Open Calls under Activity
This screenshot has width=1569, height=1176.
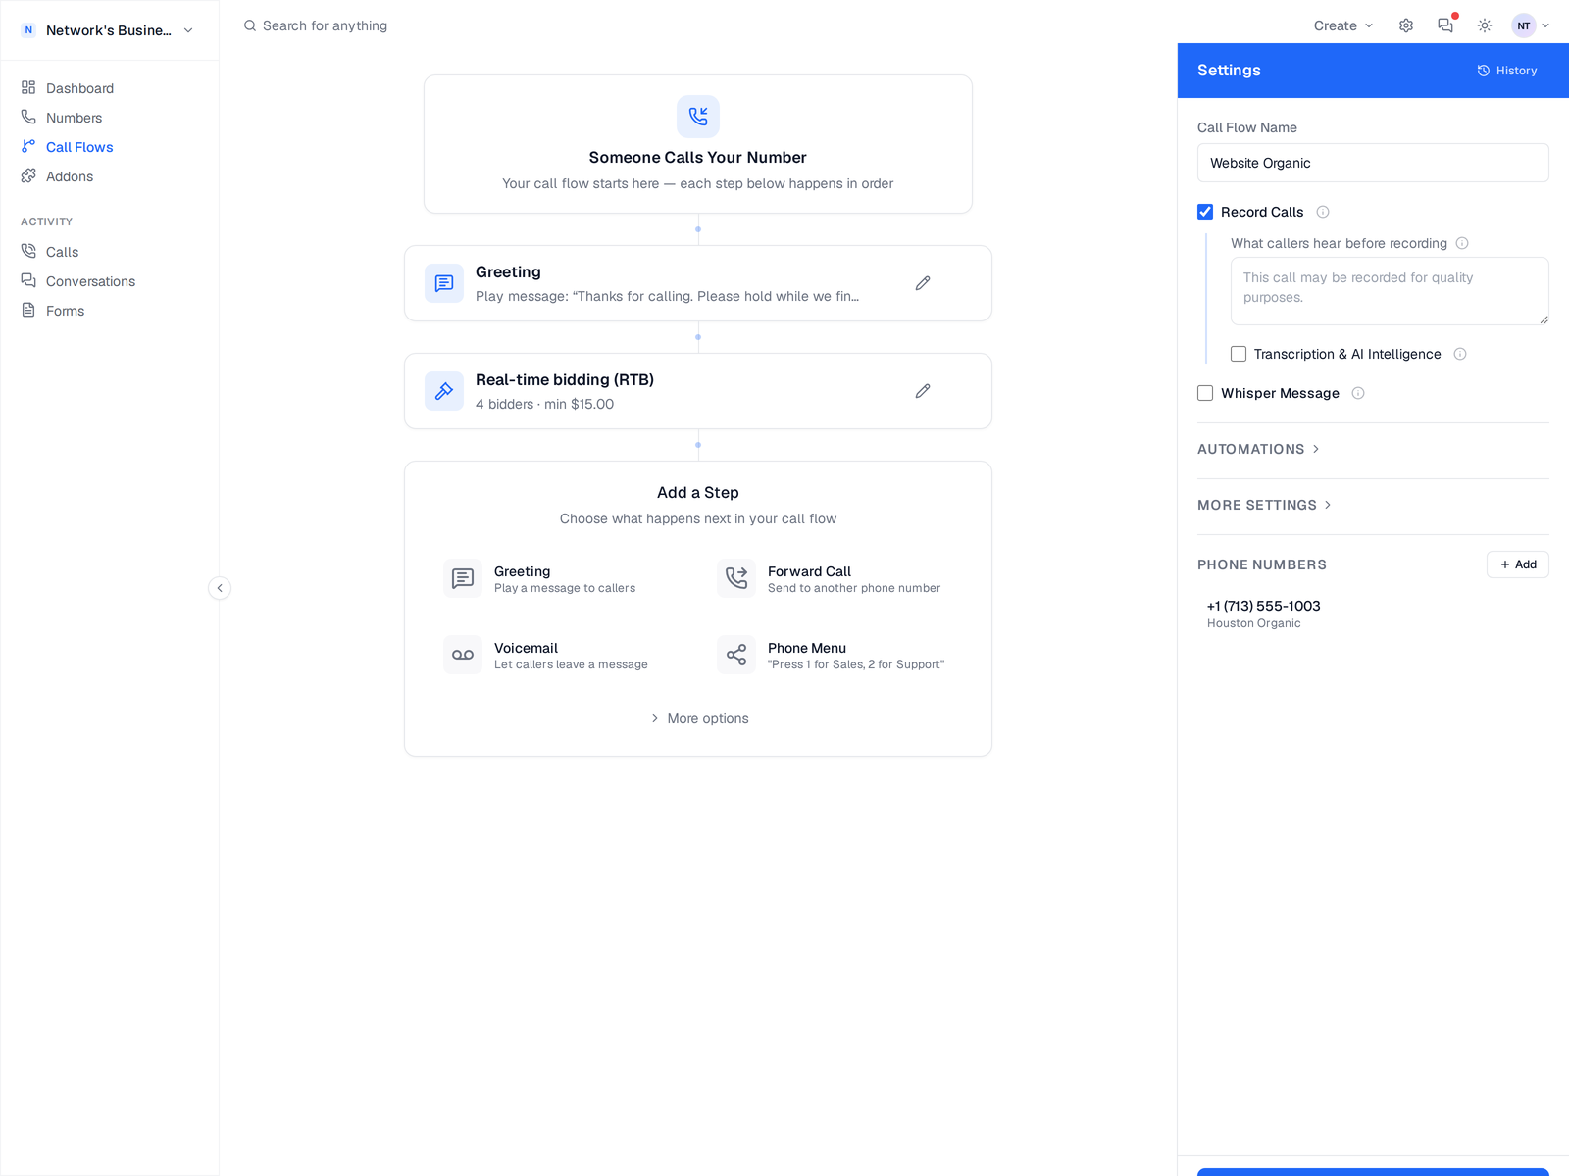click(62, 252)
